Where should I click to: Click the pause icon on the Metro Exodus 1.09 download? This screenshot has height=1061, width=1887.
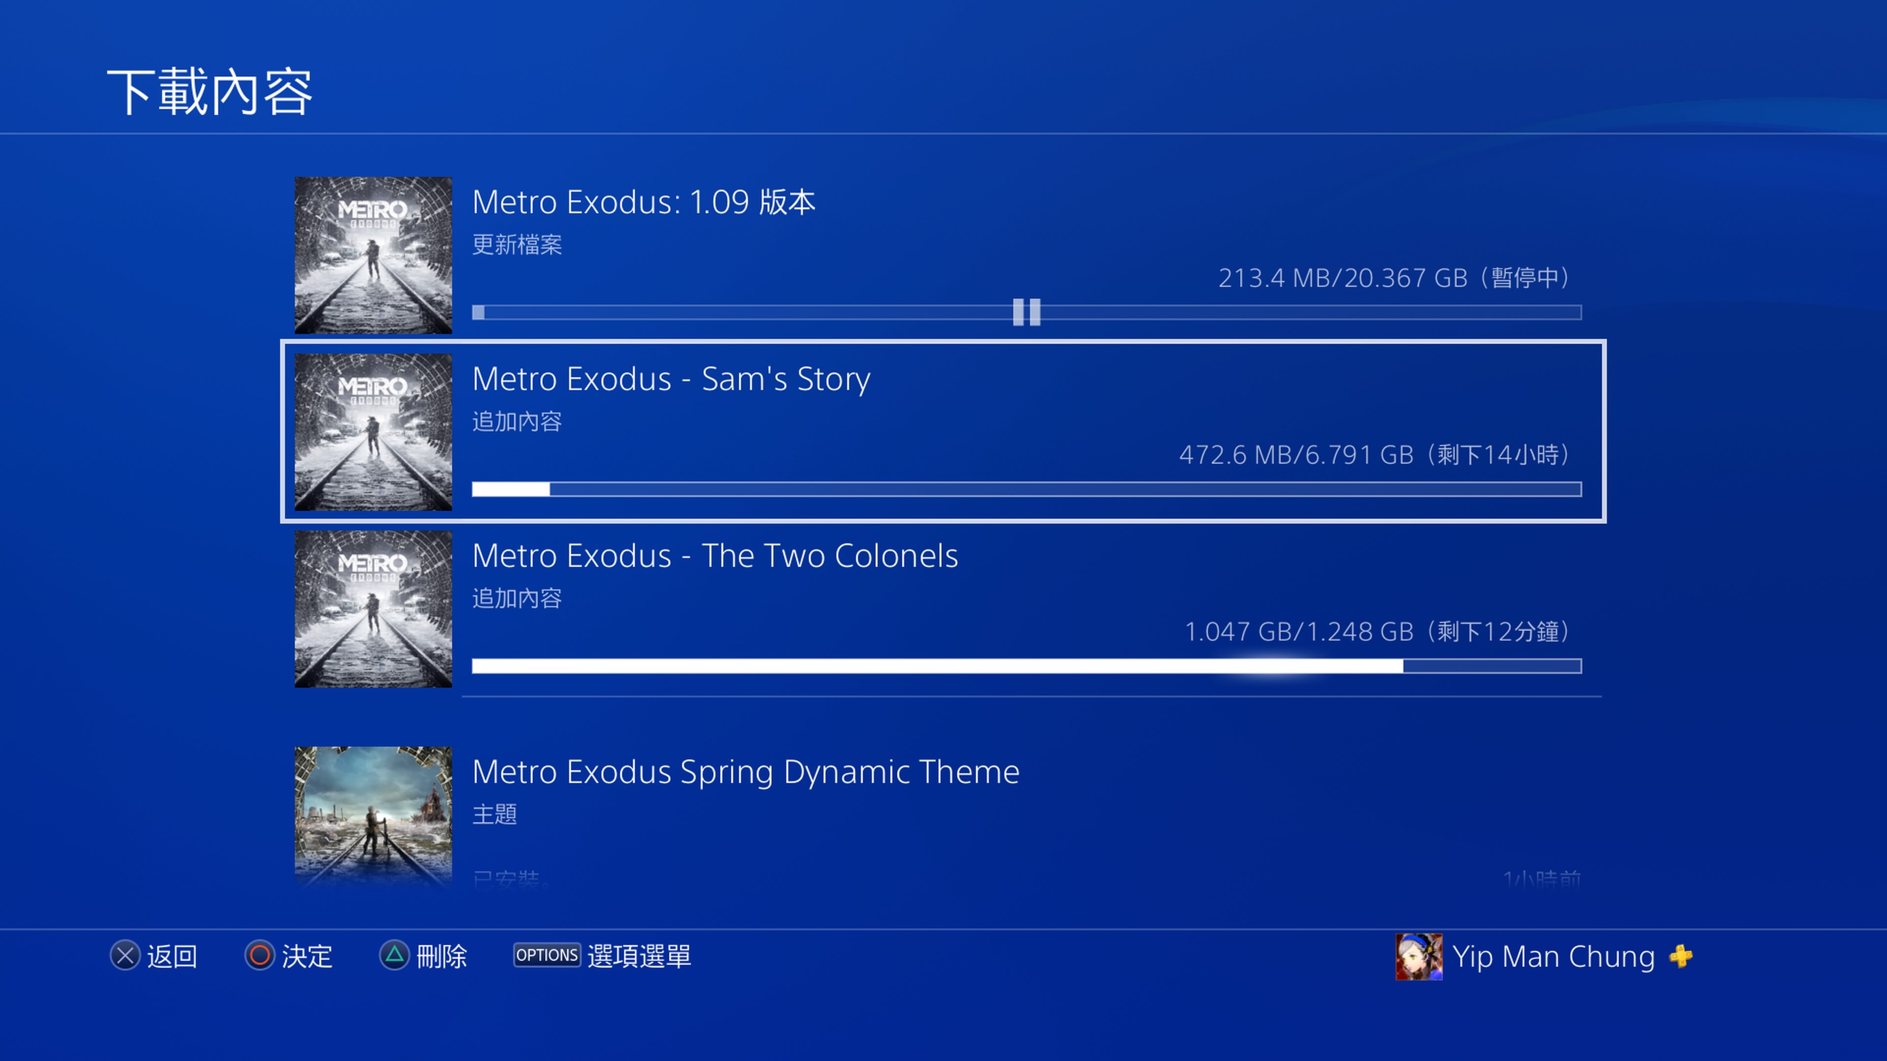click(1026, 312)
